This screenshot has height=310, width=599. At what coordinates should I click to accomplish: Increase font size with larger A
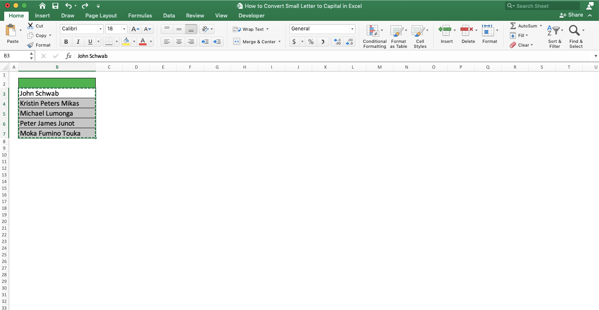pos(135,29)
